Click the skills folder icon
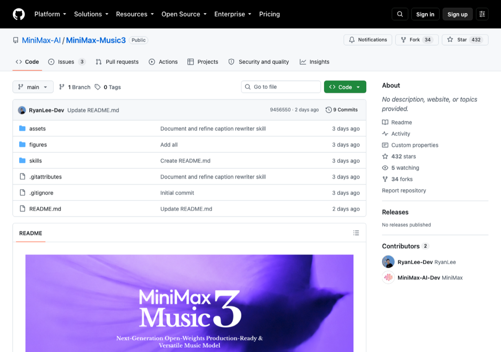 coord(23,161)
